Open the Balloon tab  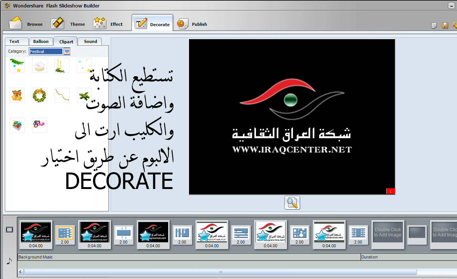(x=41, y=41)
